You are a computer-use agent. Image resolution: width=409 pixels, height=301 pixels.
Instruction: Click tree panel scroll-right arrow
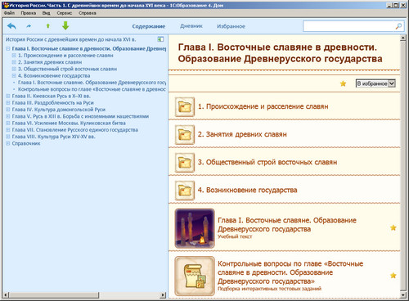pyautogui.click(x=163, y=294)
